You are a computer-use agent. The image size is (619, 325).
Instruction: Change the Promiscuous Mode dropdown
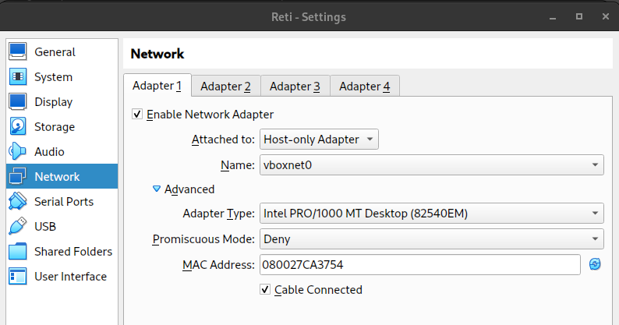pyautogui.click(x=431, y=239)
